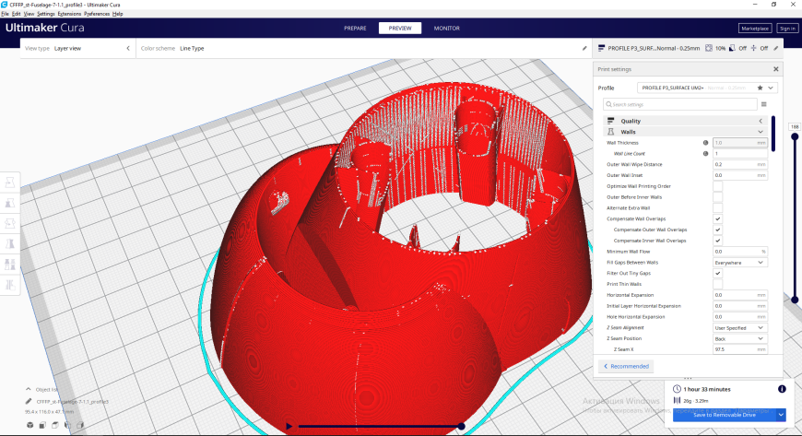The width and height of the screenshot is (802, 436).
Task: Click the Recommended button
Action: [x=626, y=366]
